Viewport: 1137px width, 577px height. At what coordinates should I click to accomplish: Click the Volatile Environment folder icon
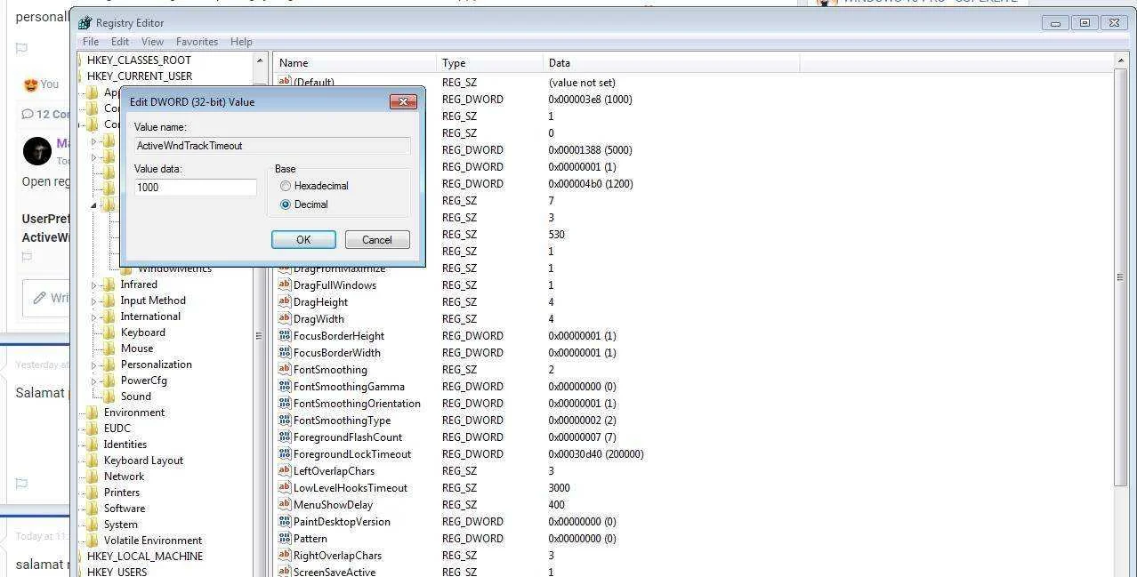click(92, 541)
